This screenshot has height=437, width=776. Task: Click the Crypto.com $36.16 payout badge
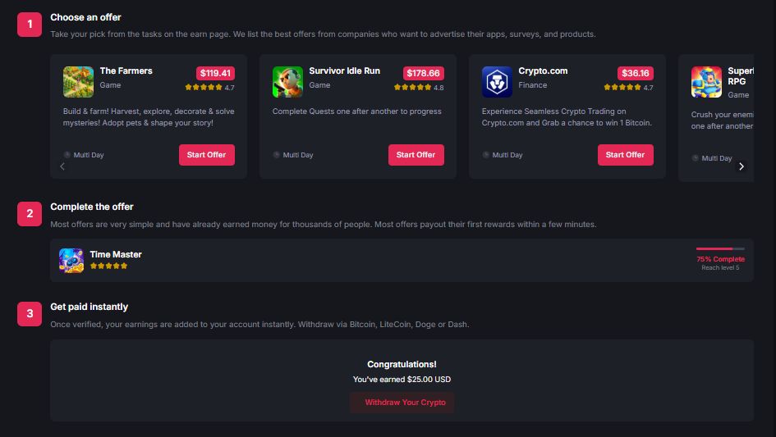(x=635, y=73)
